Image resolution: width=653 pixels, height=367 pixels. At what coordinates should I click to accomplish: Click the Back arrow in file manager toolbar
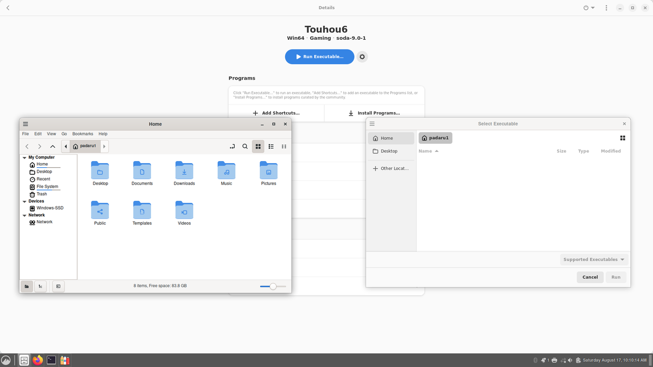pyautogui.click(x=27, y=146)
